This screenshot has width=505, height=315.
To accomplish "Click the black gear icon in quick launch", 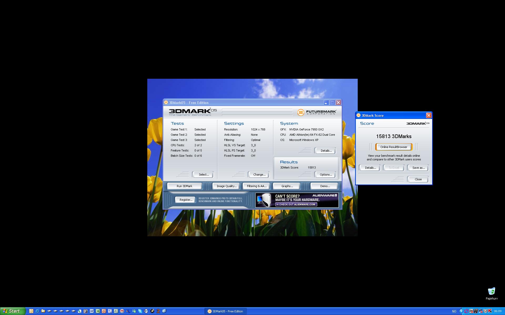I will pos(152,311).
